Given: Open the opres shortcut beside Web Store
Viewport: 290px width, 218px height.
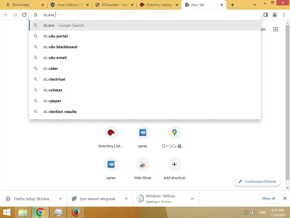Looking at the screenshot, I should pyautogui.click(x=111, y=169).
